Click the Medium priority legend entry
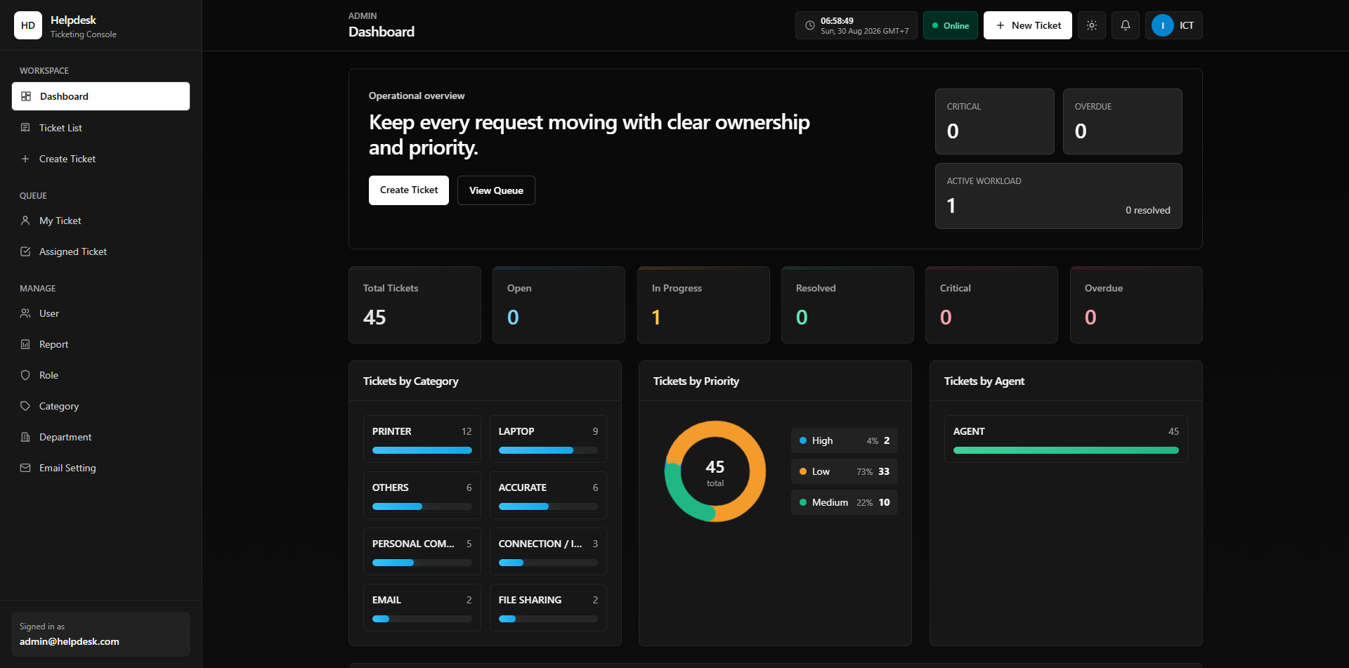The width and height of the screenshot is (1349, 668). [x=845, y=502]
